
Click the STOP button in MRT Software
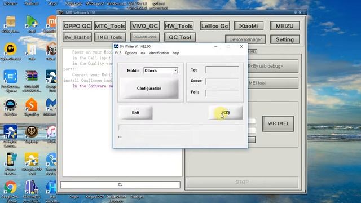pos(242,182)
